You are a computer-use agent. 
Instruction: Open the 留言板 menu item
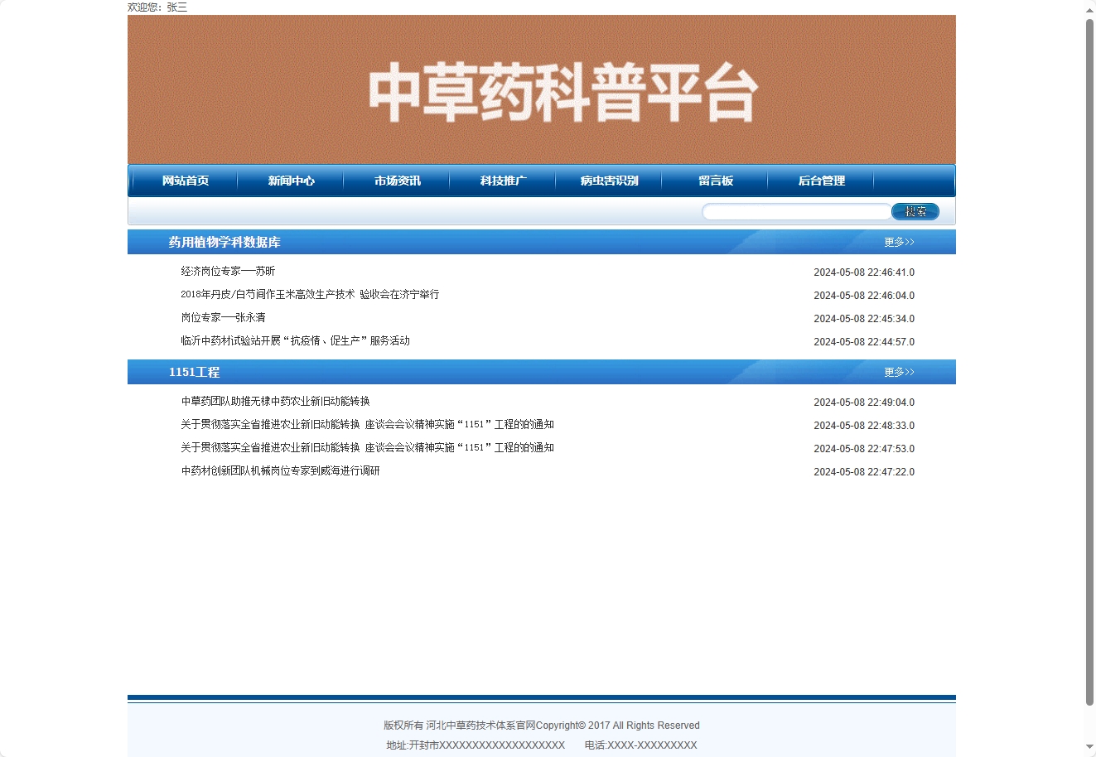pos(715,181)
